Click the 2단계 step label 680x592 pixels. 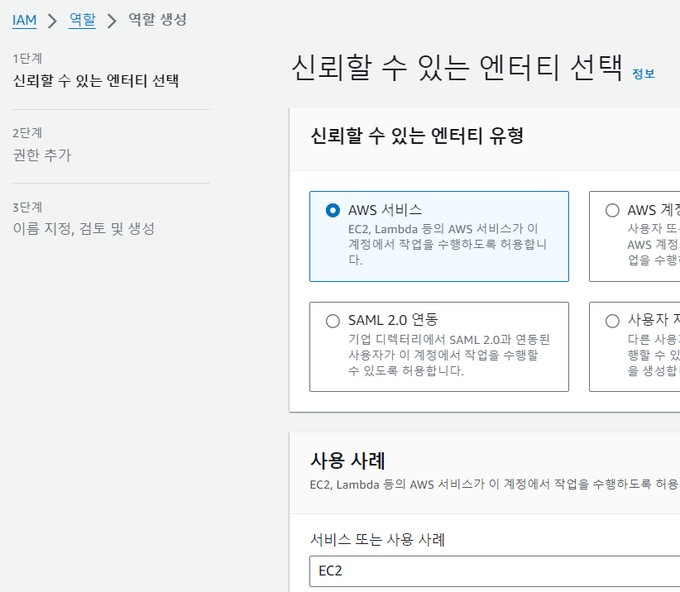coord(27,133)
